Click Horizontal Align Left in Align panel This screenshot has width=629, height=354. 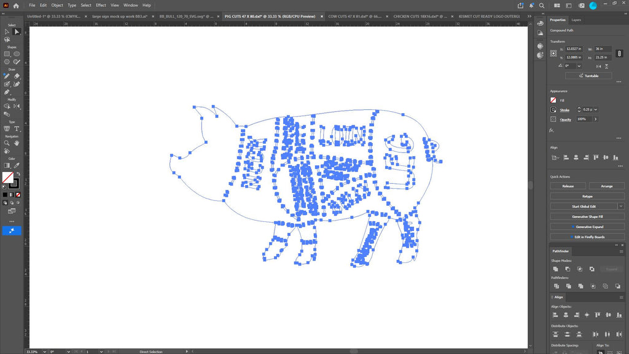[555, 315]
